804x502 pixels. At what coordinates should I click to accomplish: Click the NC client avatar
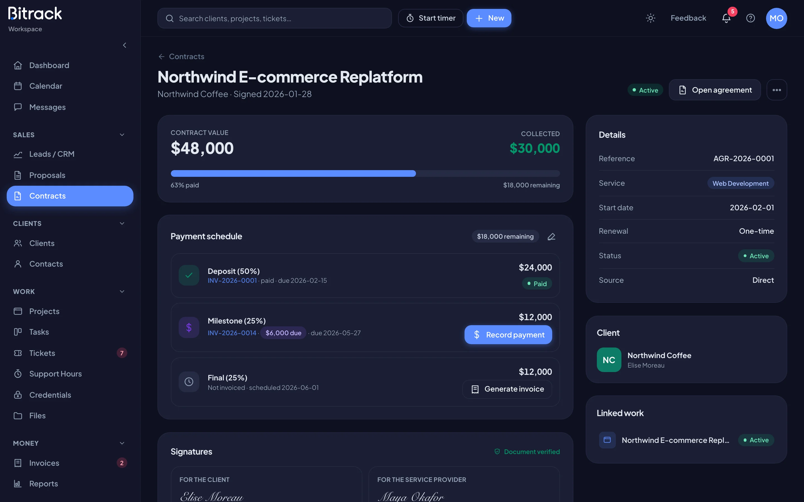click(609, 360)
